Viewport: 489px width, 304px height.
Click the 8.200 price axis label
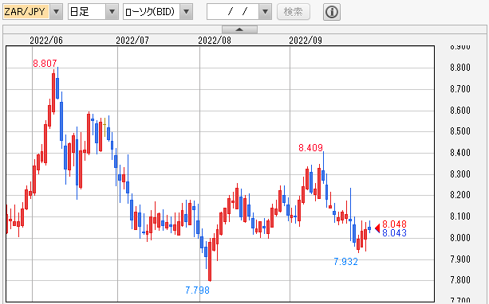click(460, 195)
